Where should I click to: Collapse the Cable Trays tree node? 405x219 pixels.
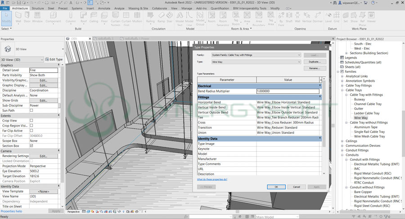(x=342, y=90)
